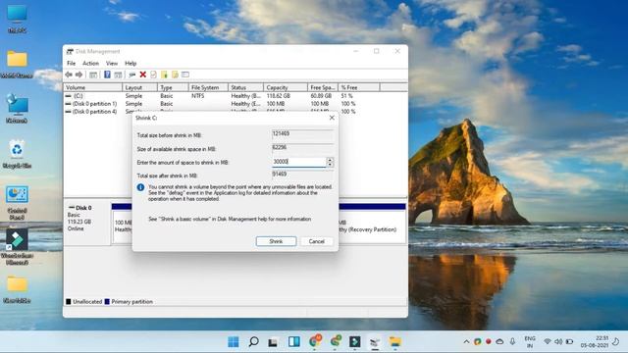The width and height of the screenshot is (628, 353).
Task: Click the File System column header
Action: pyautogui.click(x=208, y=87)
